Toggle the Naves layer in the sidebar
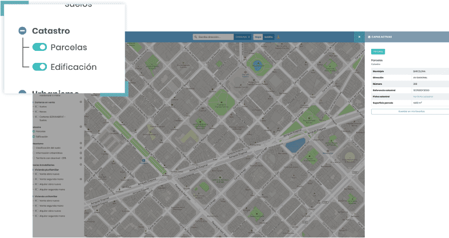The width and height of the screenshot is (449, 238). (36, 112)
